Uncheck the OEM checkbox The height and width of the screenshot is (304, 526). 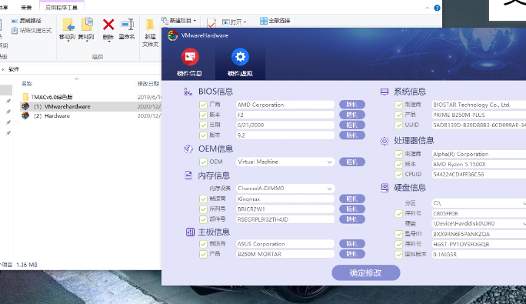pos(203,162)
